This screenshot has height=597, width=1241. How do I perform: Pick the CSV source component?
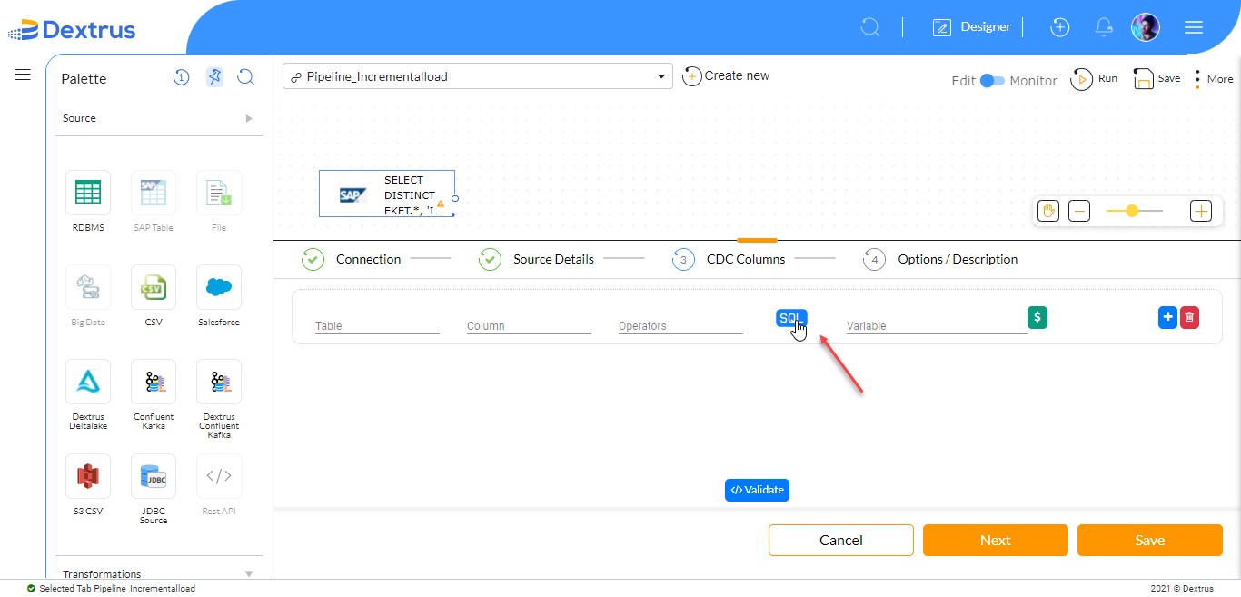click(x=154, y=287)
